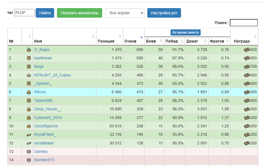Click Bomber913's rank icon
Screen dimensions: 266x166
click(29, 160)
